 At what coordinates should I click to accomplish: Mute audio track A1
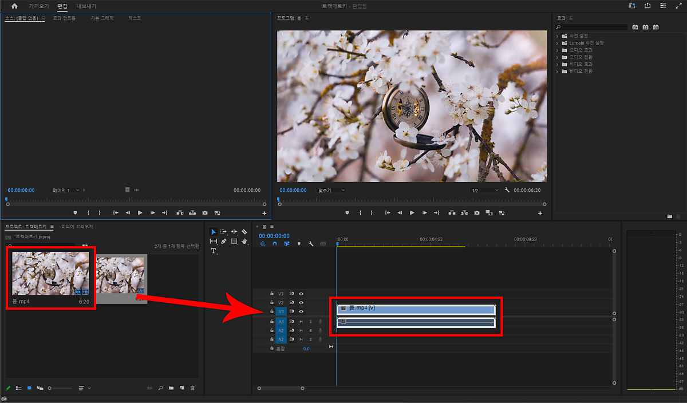pyautogui.click(x=301, y=322)
